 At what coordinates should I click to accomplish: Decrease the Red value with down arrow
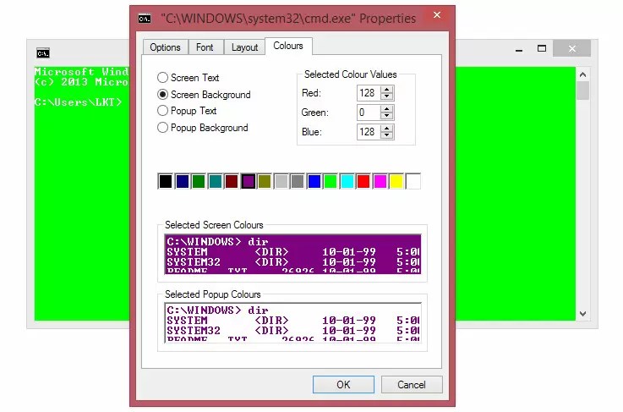pos(386,96)
